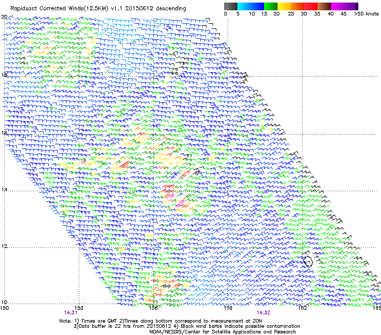Click the latitude label 12
Image resolution: width=381 pixels, height=335 pixels.
[4, 246]
